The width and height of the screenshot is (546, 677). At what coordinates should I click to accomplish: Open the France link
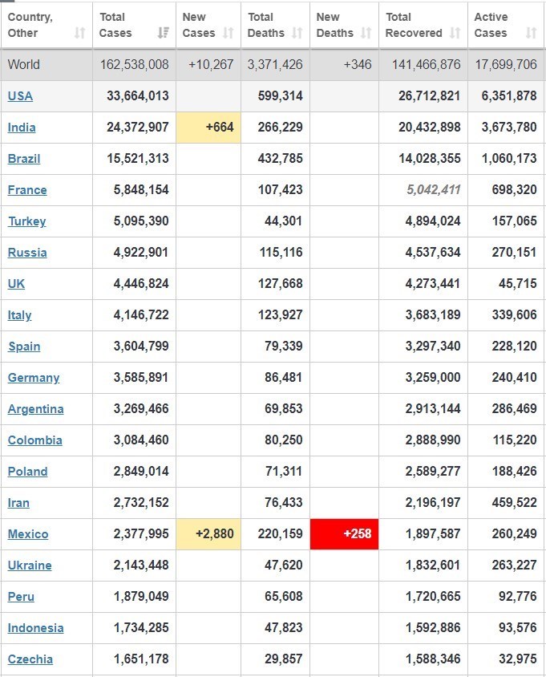pyautogui.click(x=27, y=190)
